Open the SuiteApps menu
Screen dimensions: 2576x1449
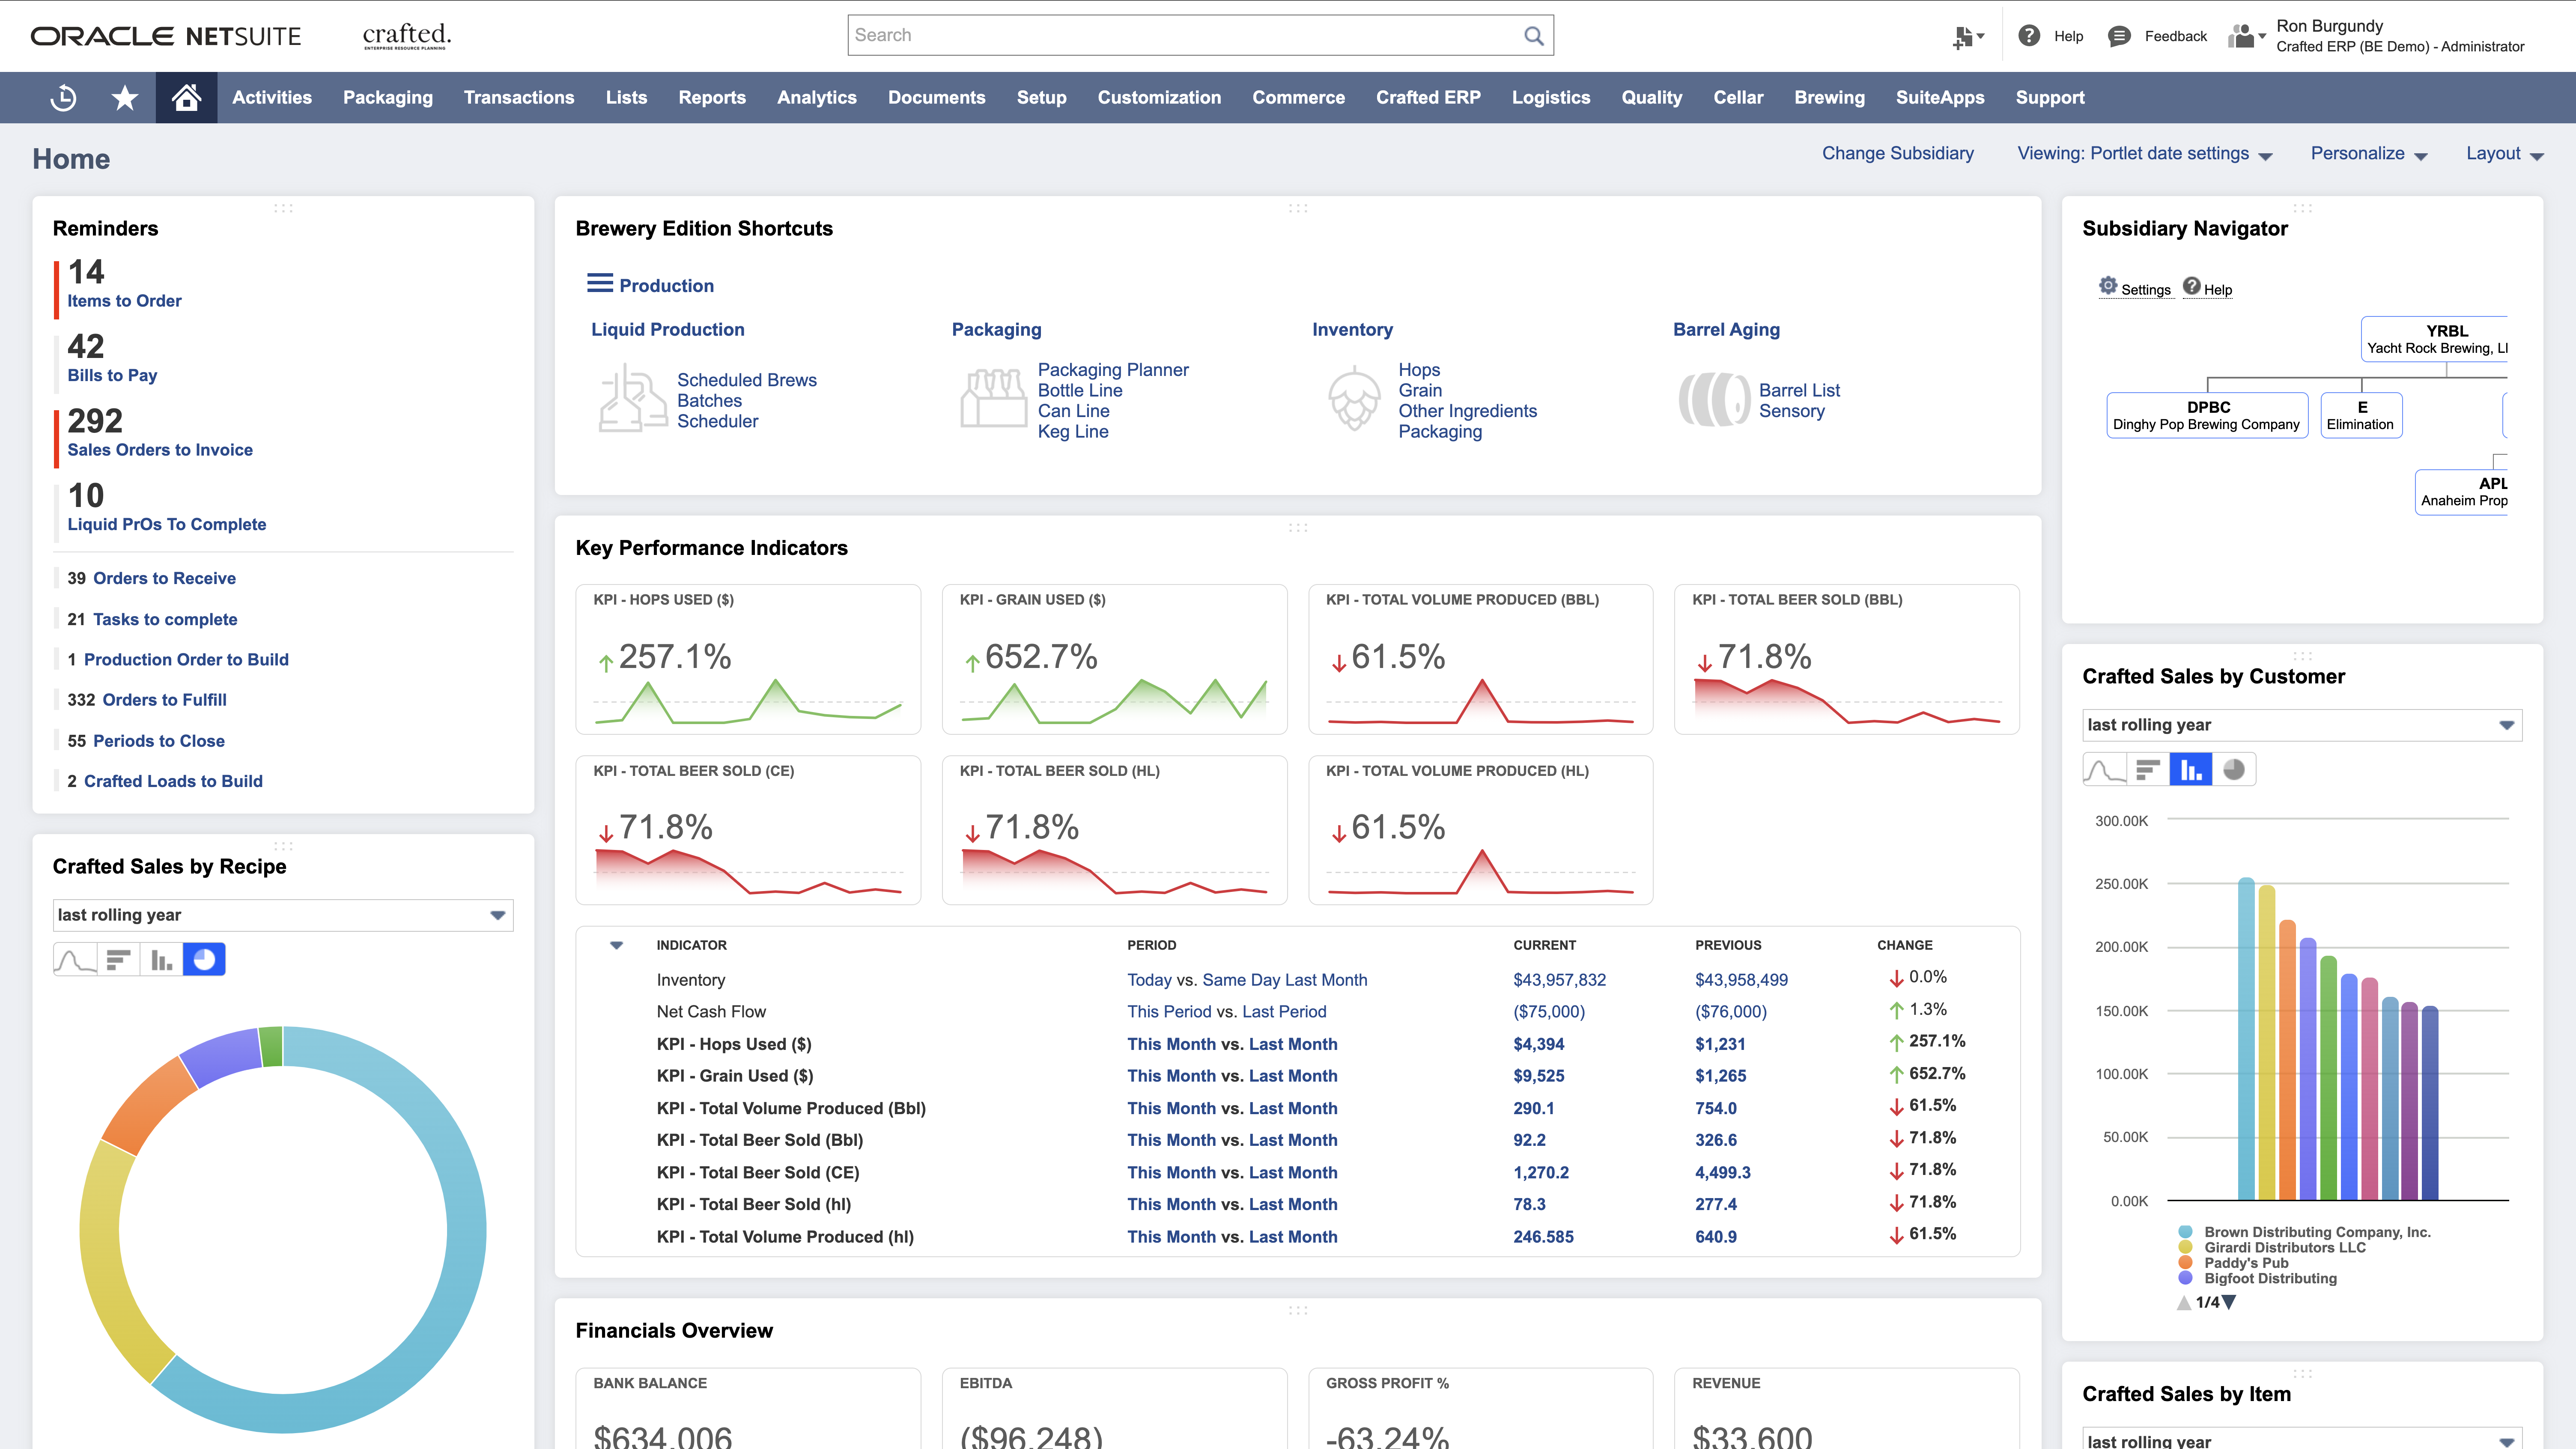coord(1940,98)
